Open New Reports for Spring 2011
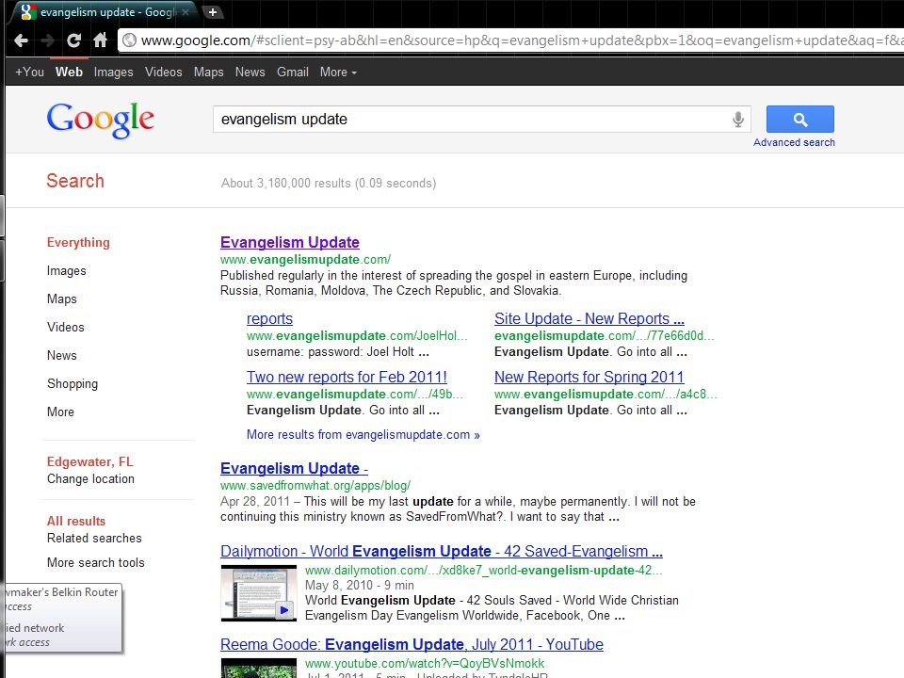Screen dimensions: 904x678 (x=589, y=377)
